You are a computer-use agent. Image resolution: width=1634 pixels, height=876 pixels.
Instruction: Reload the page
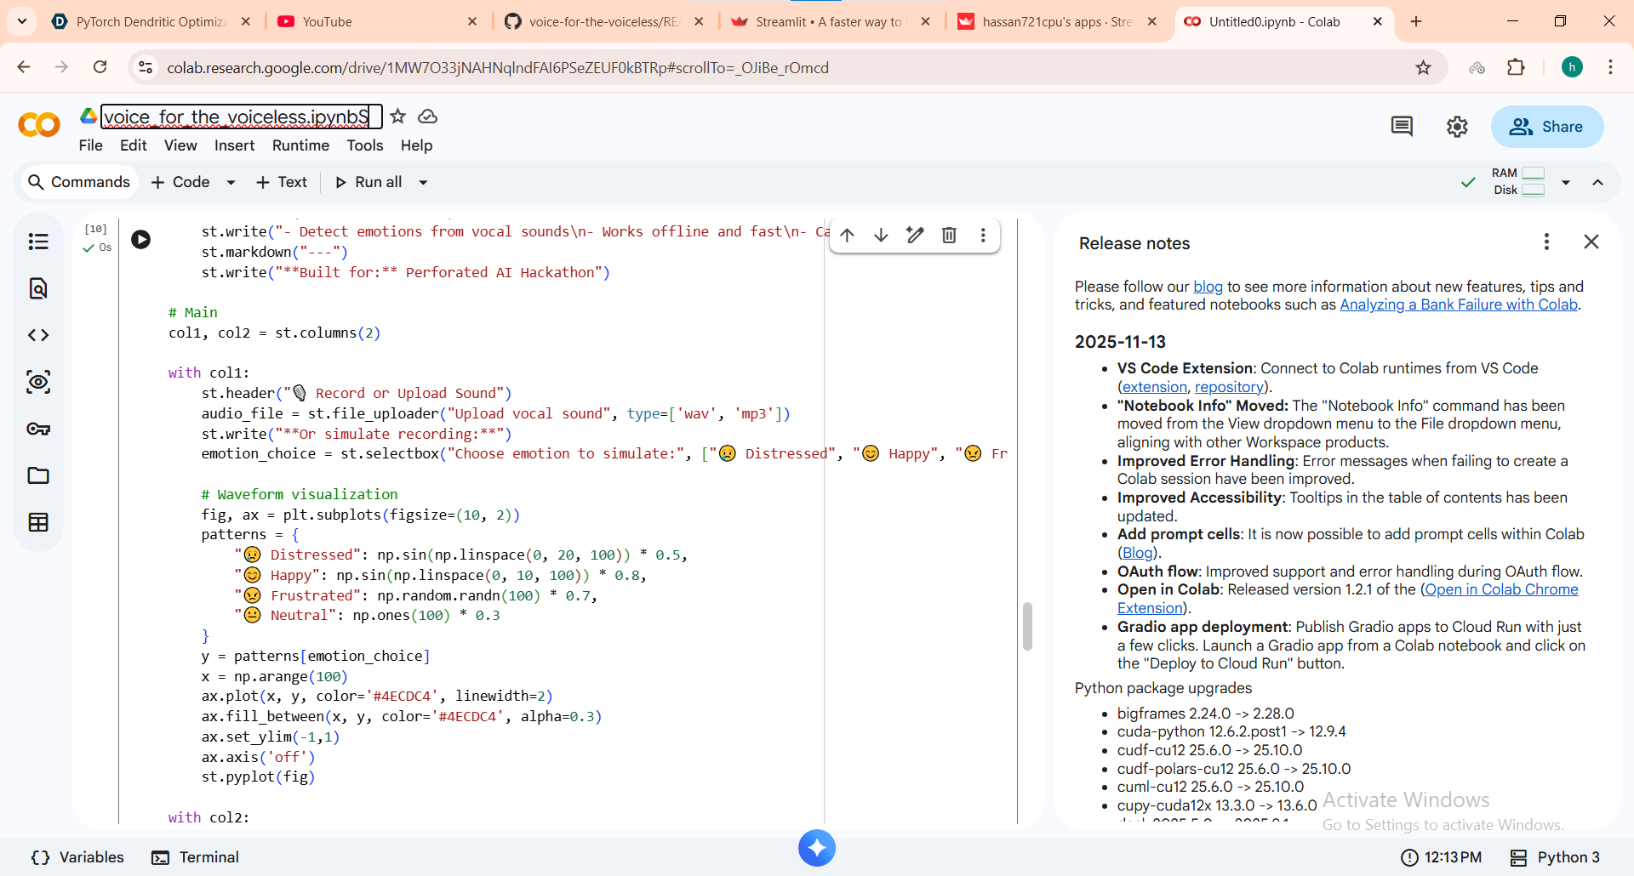point(100,67)
